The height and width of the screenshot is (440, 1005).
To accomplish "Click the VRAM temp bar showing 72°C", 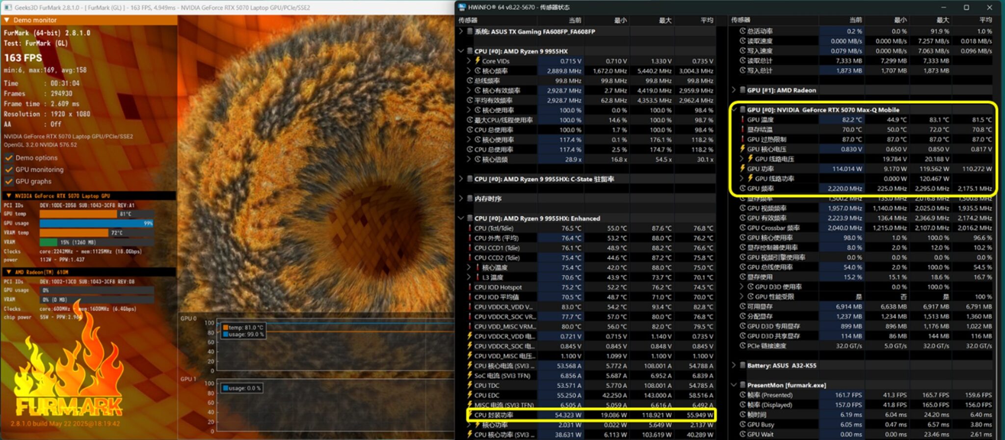I will (97, 233).
